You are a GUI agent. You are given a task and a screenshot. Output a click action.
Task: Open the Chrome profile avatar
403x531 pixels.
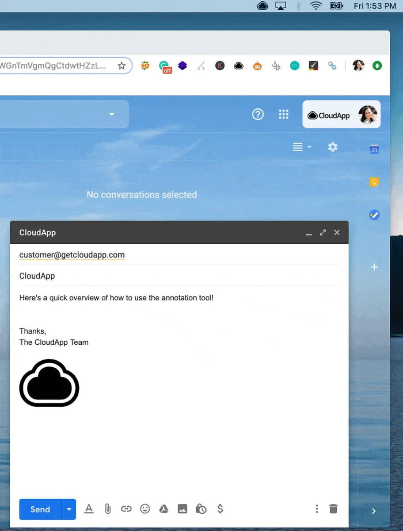[x=358, y=66]
